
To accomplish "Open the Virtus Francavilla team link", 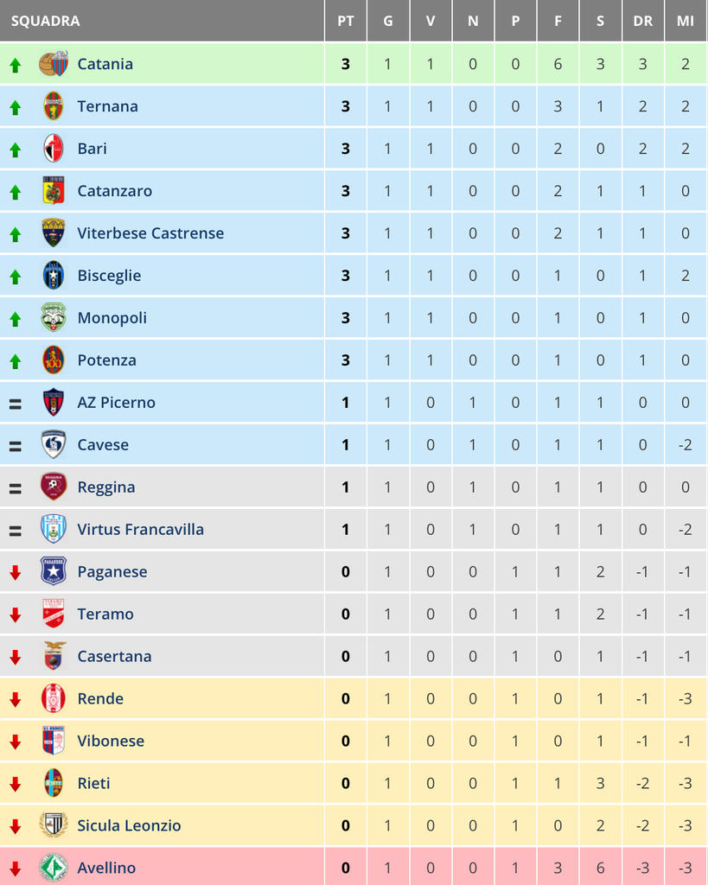I will coord(140,529).
